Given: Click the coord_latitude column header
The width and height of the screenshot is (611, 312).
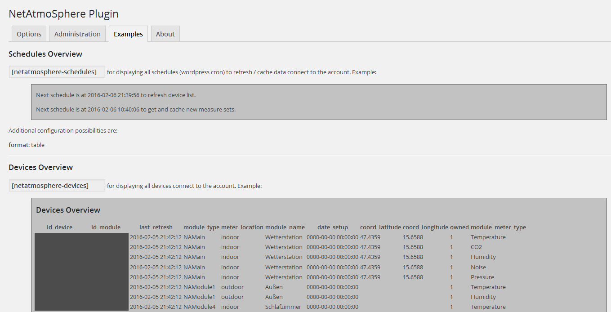Looking at the screenshot, I should tap(380, 227).
